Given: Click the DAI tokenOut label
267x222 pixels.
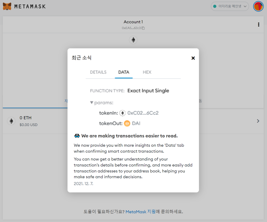Looking at the screenshot, I should pyautogui.click(x=136, y=123).
